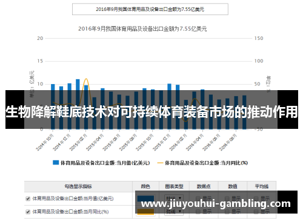Click the 2016年02月 x-axis label
The image size is (303, 219).
click(x=178, y=142)
